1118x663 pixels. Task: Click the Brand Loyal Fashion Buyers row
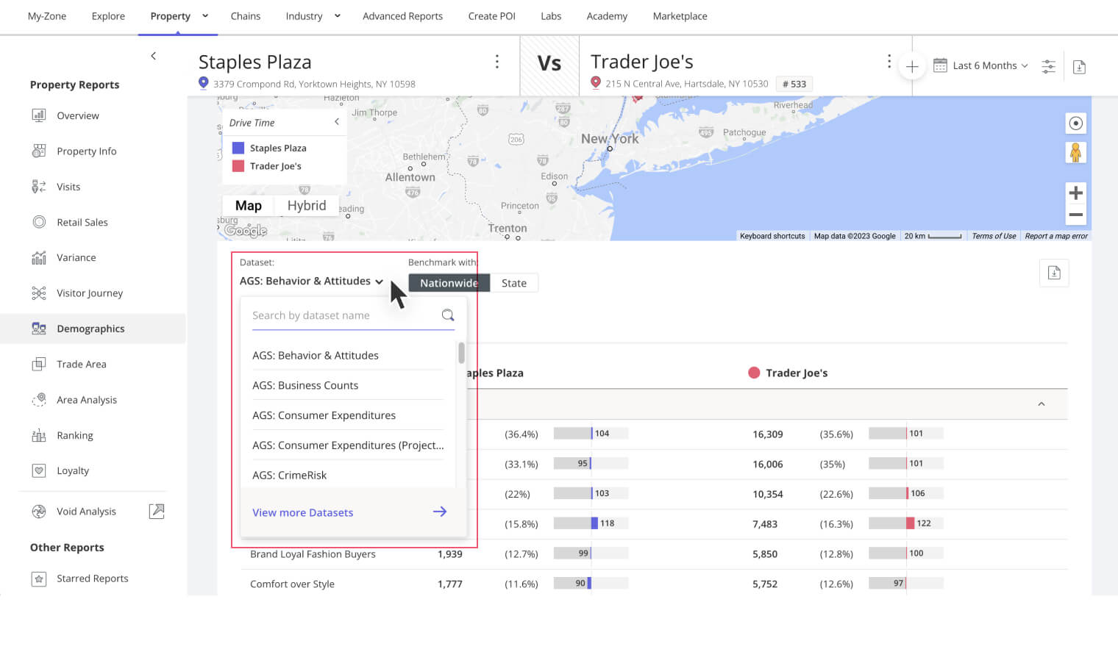[655, 554]
